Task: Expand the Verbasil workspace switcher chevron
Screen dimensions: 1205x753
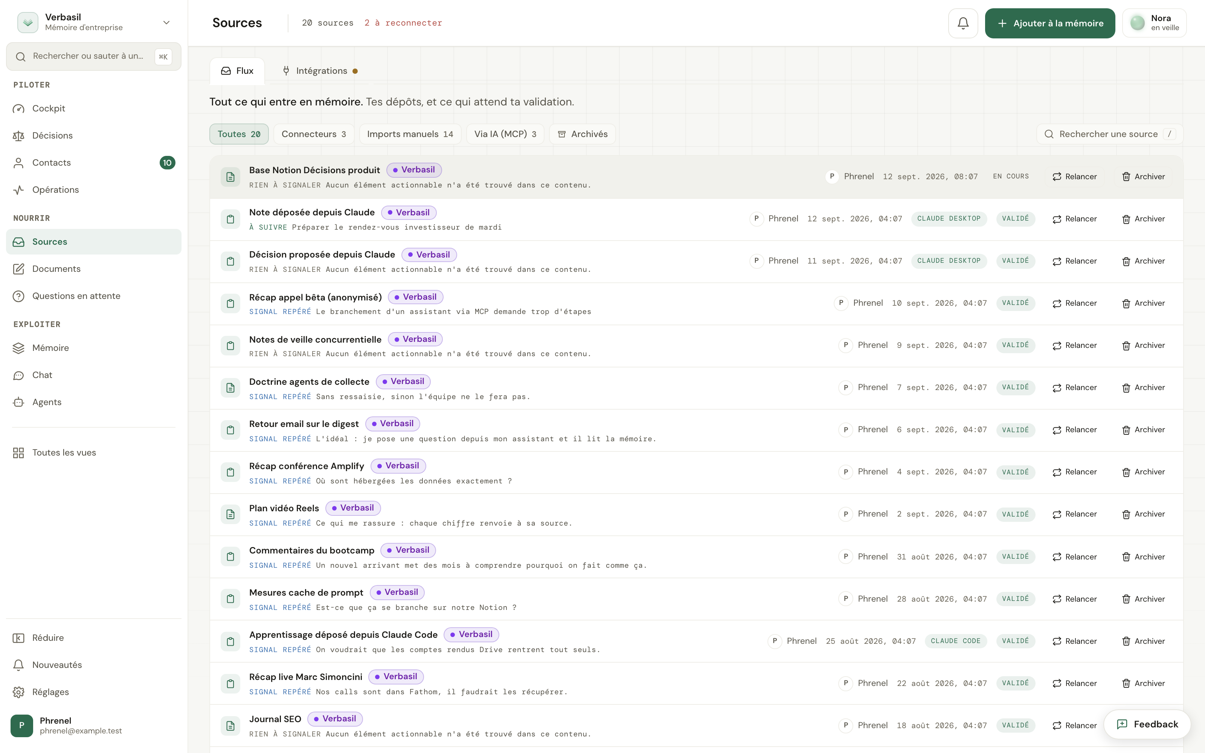Action: click(166, 23)
